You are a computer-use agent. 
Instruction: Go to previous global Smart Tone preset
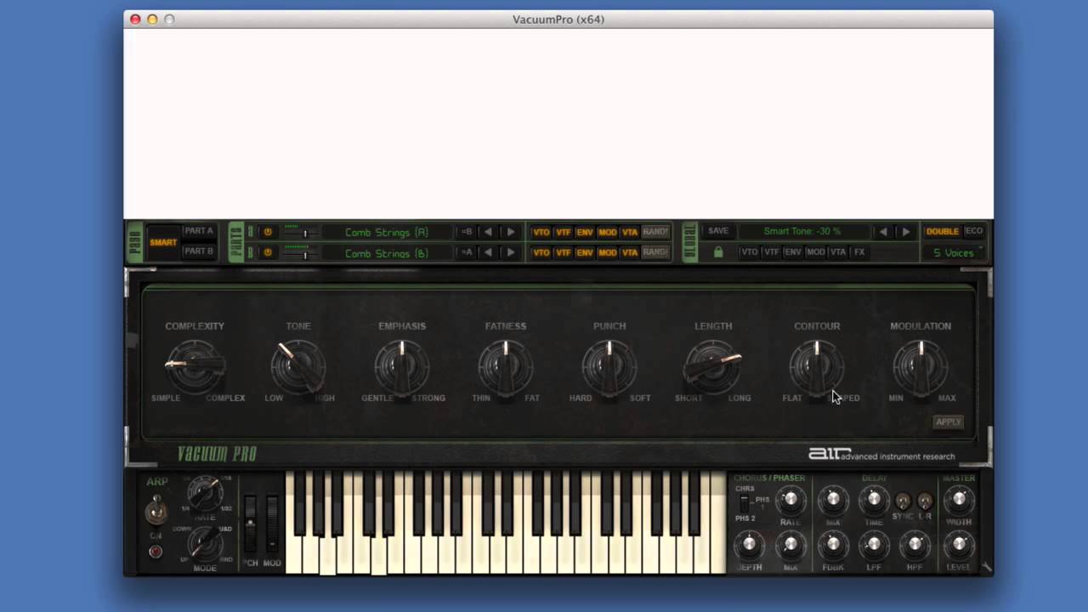[883, 231]
